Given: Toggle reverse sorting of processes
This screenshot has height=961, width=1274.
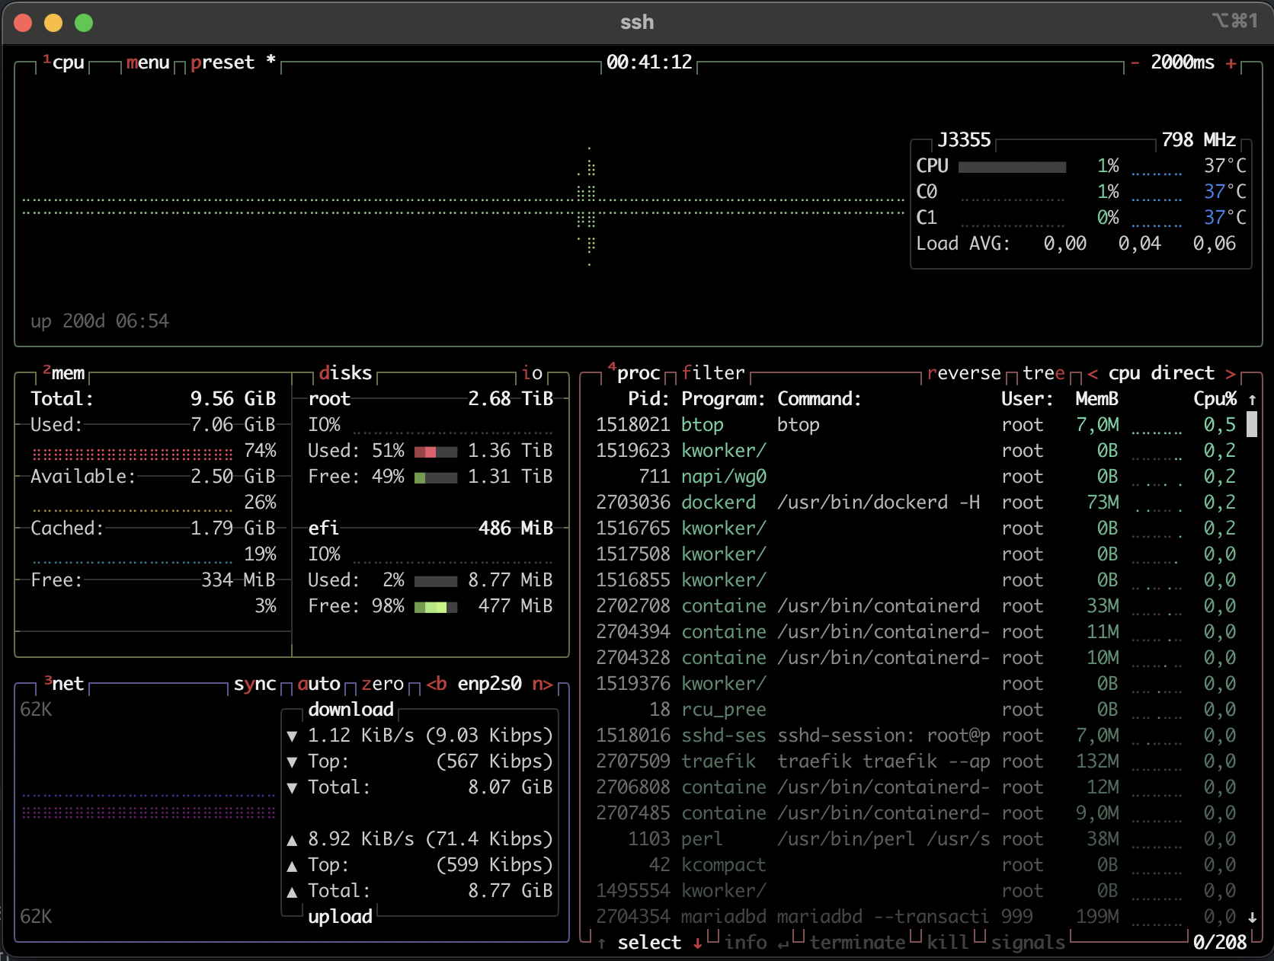Looking at the screenshot, I should click(x=964, y=373).
